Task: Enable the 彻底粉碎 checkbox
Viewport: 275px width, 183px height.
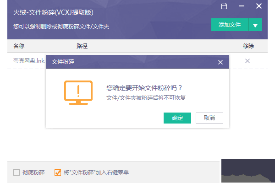Action: point(16,172)
